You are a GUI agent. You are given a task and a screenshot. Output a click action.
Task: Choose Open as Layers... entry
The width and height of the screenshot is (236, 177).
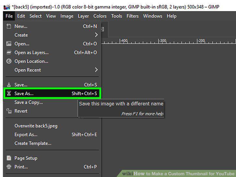coord(52,52)
